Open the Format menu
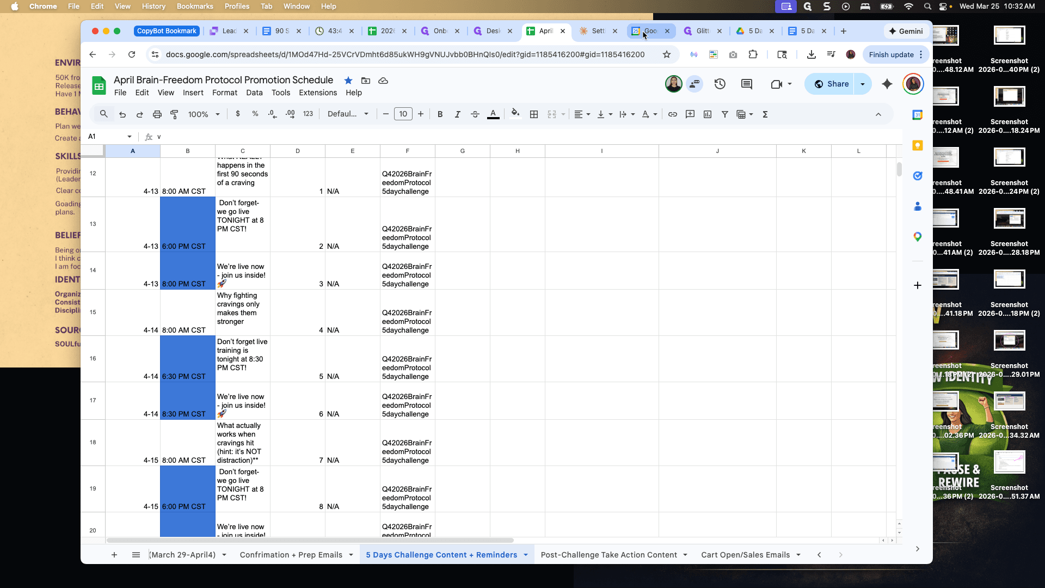The image size is (1045, 588). pyautogui.click(x=225, y=93)
